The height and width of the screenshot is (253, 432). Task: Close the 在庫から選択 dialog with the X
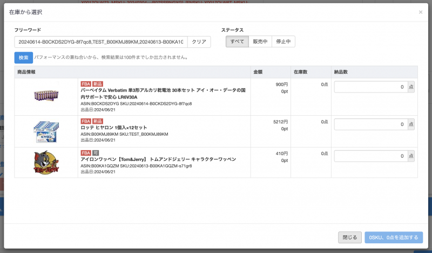click(x=421, y=12)
